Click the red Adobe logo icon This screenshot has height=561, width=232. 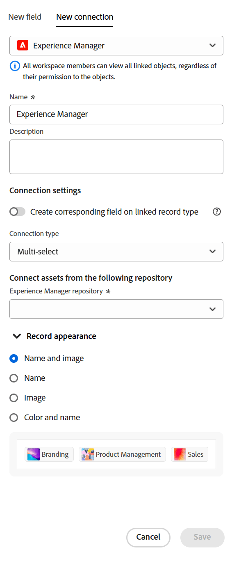[x=23, y=46]
